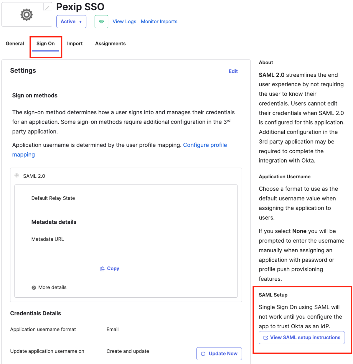Click the green handshake icon button
This screenshot has height=364, width=353.
[101, 22]
